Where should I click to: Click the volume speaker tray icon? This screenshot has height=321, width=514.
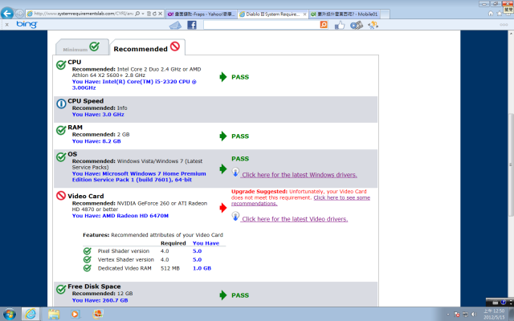474,315
